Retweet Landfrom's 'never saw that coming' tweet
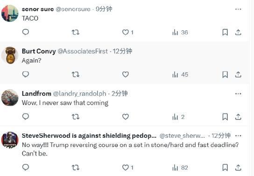 [x=76, y=117]
